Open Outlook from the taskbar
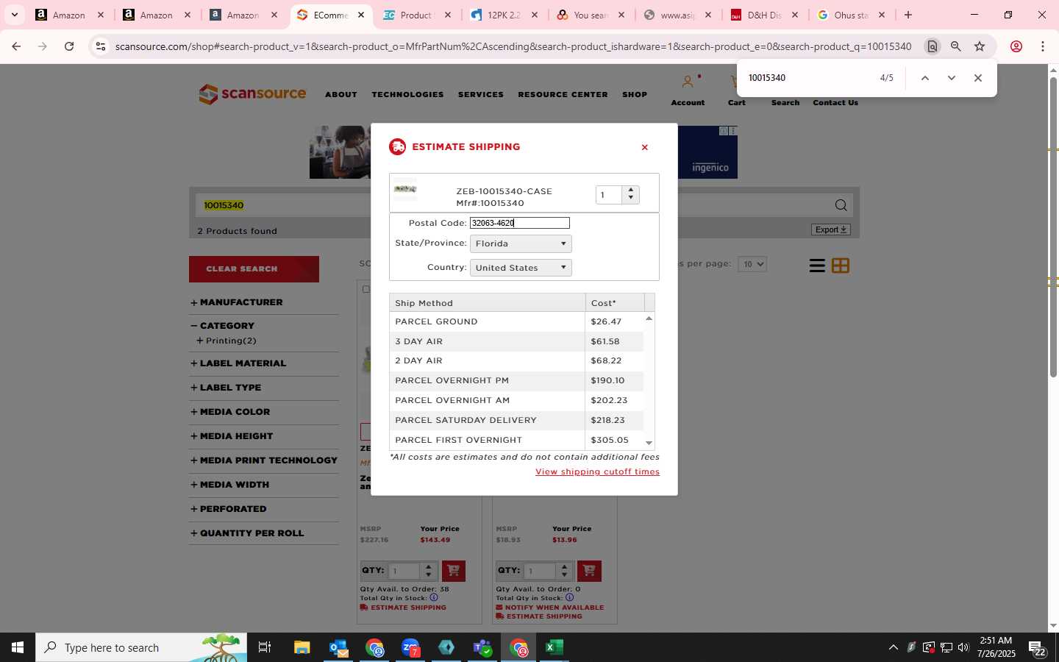The image size is (1059, 662). pyautogui.click(x=338, y=647)
